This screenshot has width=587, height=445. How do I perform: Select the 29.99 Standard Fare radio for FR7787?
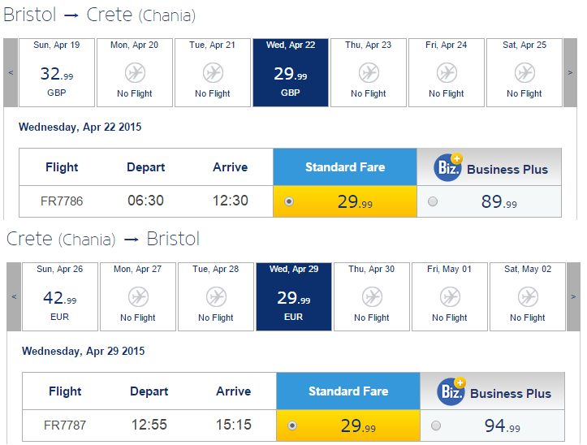click(292, 426)
